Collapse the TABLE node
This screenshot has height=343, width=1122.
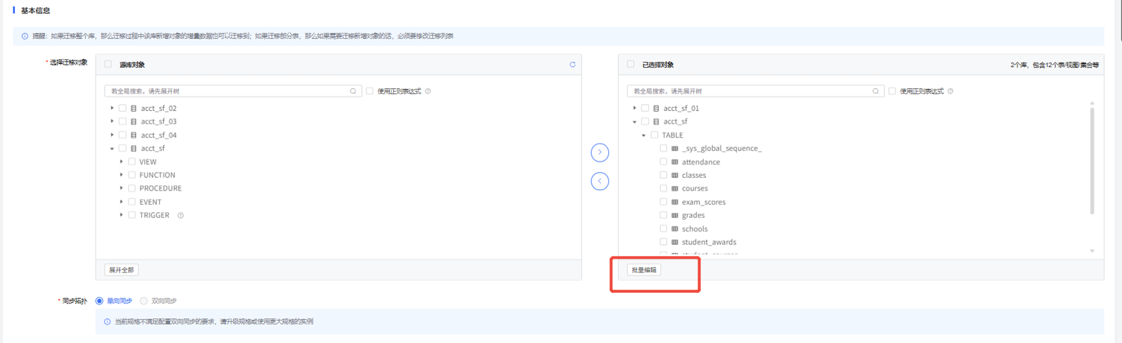coord(644,135)
